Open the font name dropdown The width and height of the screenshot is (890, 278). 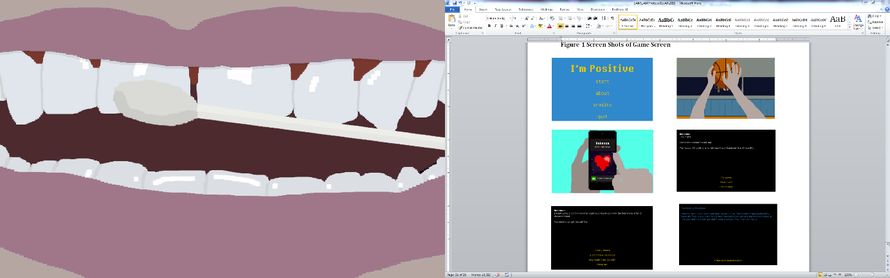tap(510, 19)
